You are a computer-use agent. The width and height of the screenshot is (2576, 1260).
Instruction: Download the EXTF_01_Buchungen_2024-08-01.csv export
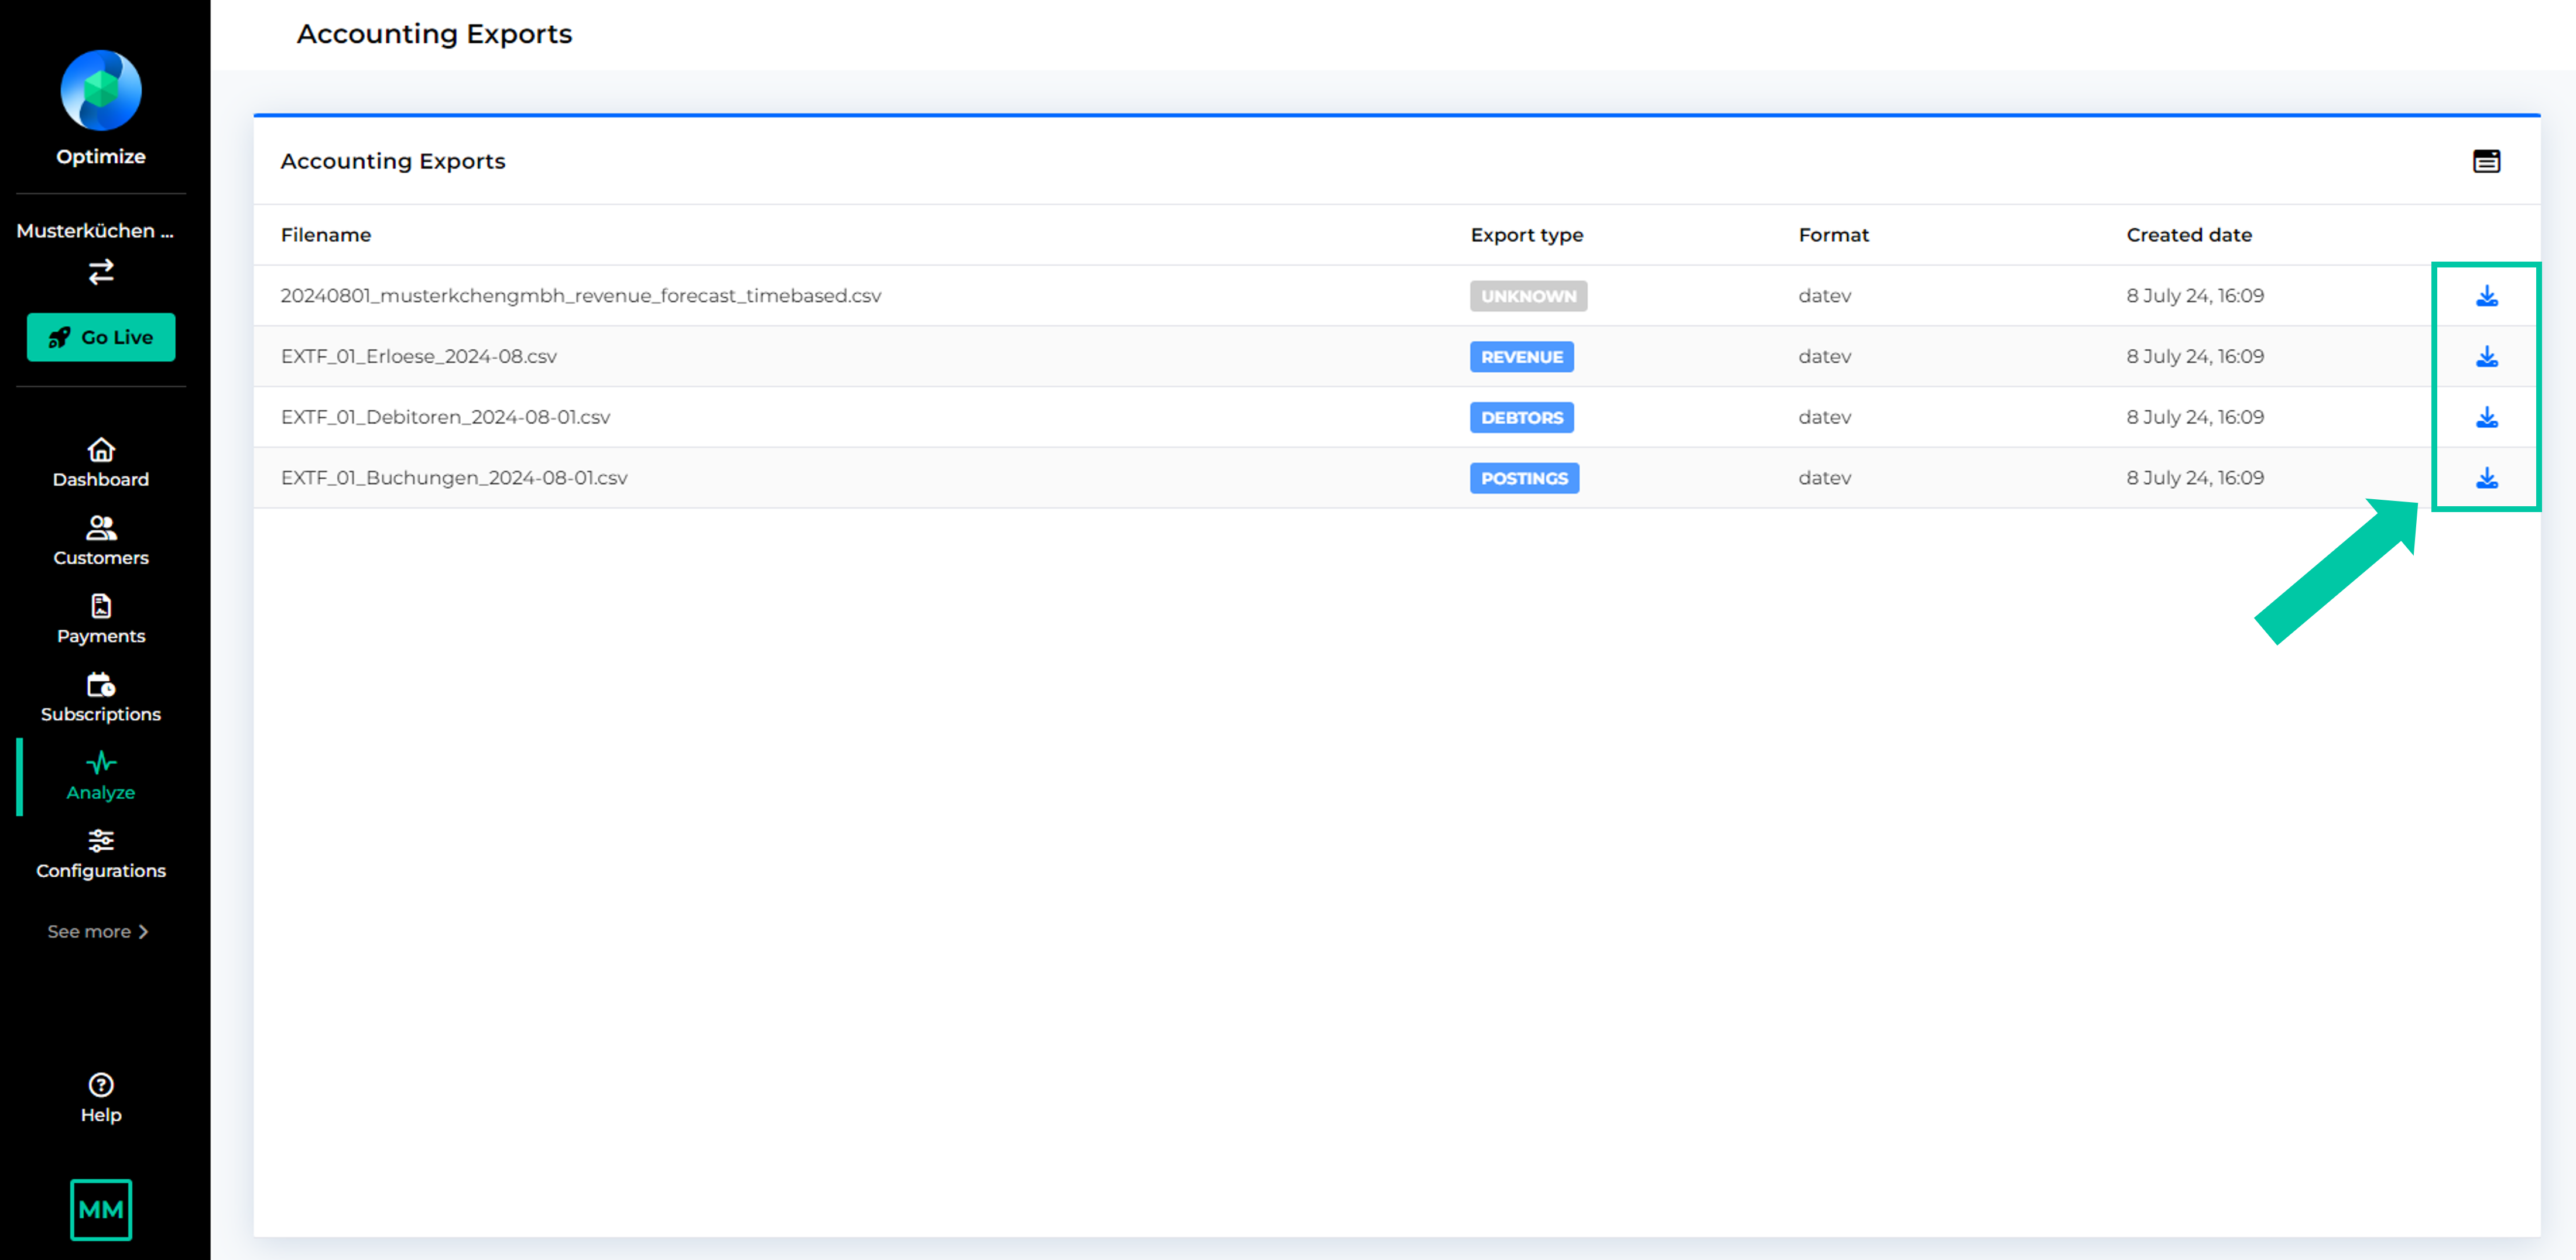2486,478
